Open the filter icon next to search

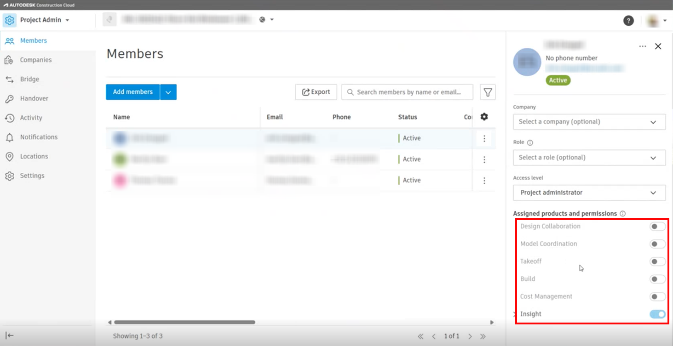coord(487,92)
